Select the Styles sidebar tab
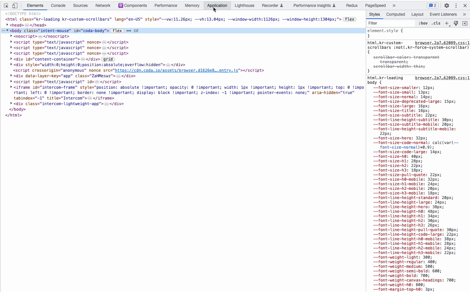The height and width of the screenshot is (292, 470). click(374, 14)
